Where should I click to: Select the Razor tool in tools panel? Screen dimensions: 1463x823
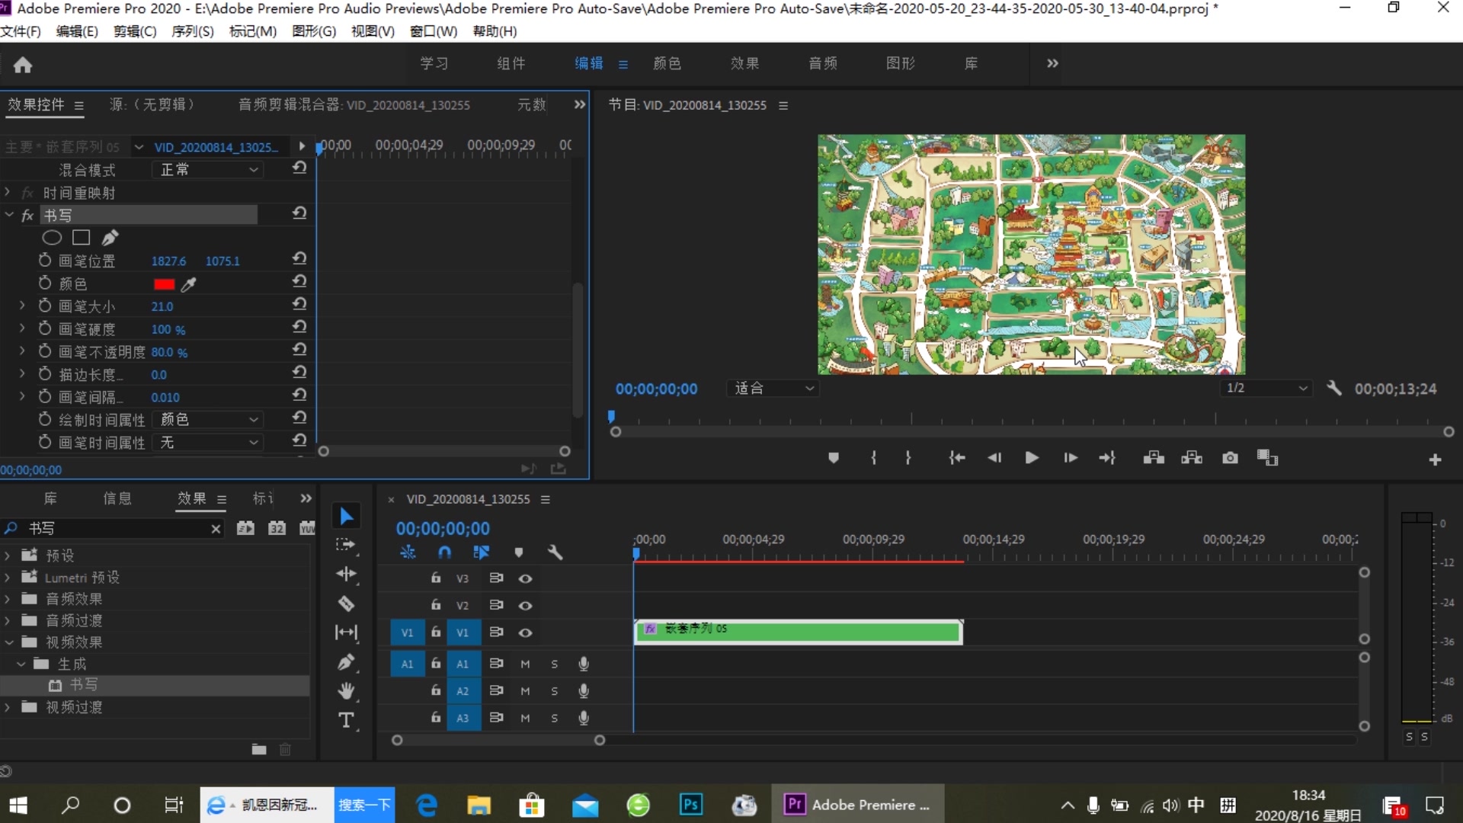coord(346,604)
